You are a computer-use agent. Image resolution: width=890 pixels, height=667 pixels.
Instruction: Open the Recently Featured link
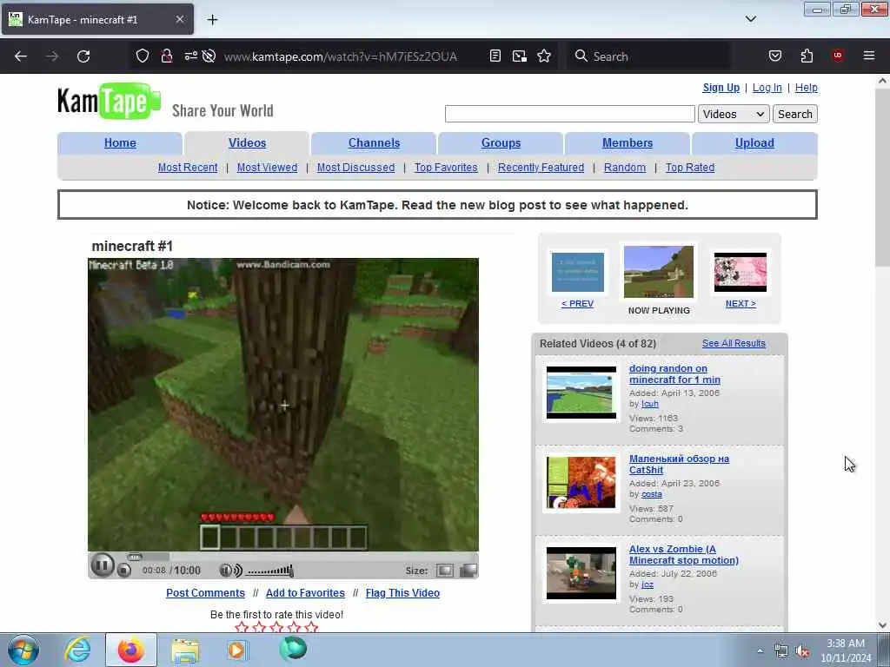541,168
